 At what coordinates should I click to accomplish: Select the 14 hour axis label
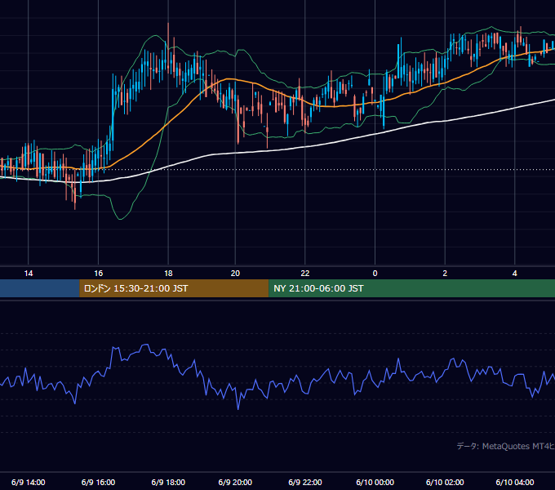click(x=29, y=274)
